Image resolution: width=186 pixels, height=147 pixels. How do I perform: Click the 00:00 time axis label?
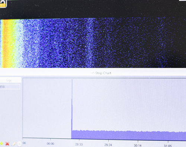tap(50, 144)
